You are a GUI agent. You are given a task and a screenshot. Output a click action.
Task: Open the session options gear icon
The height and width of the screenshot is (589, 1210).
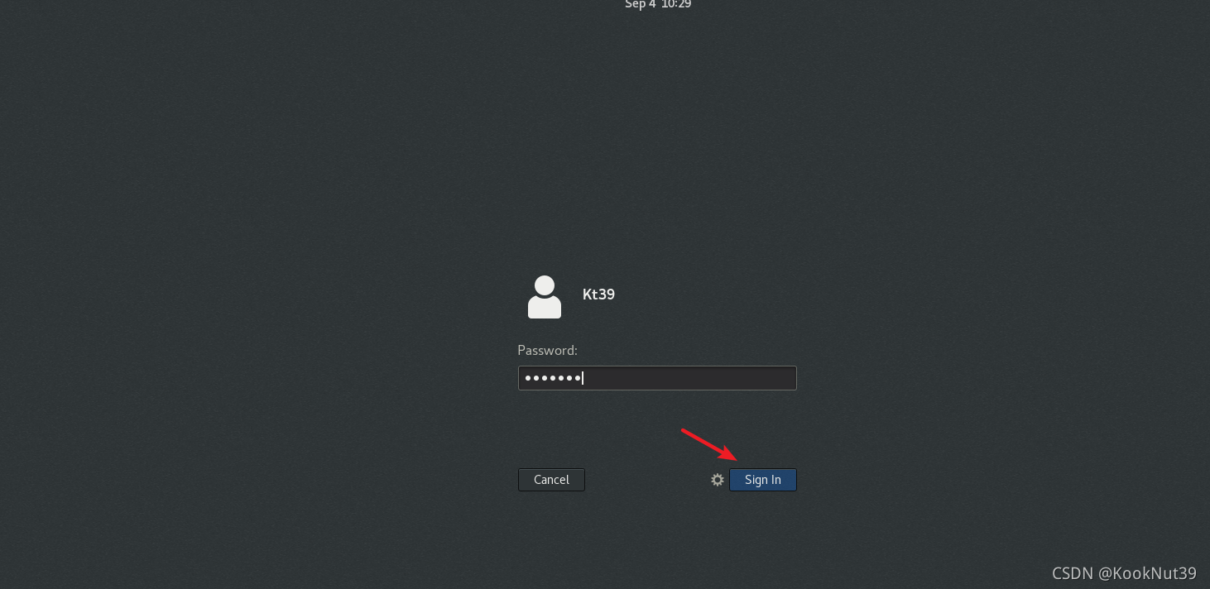coord(718,480)
